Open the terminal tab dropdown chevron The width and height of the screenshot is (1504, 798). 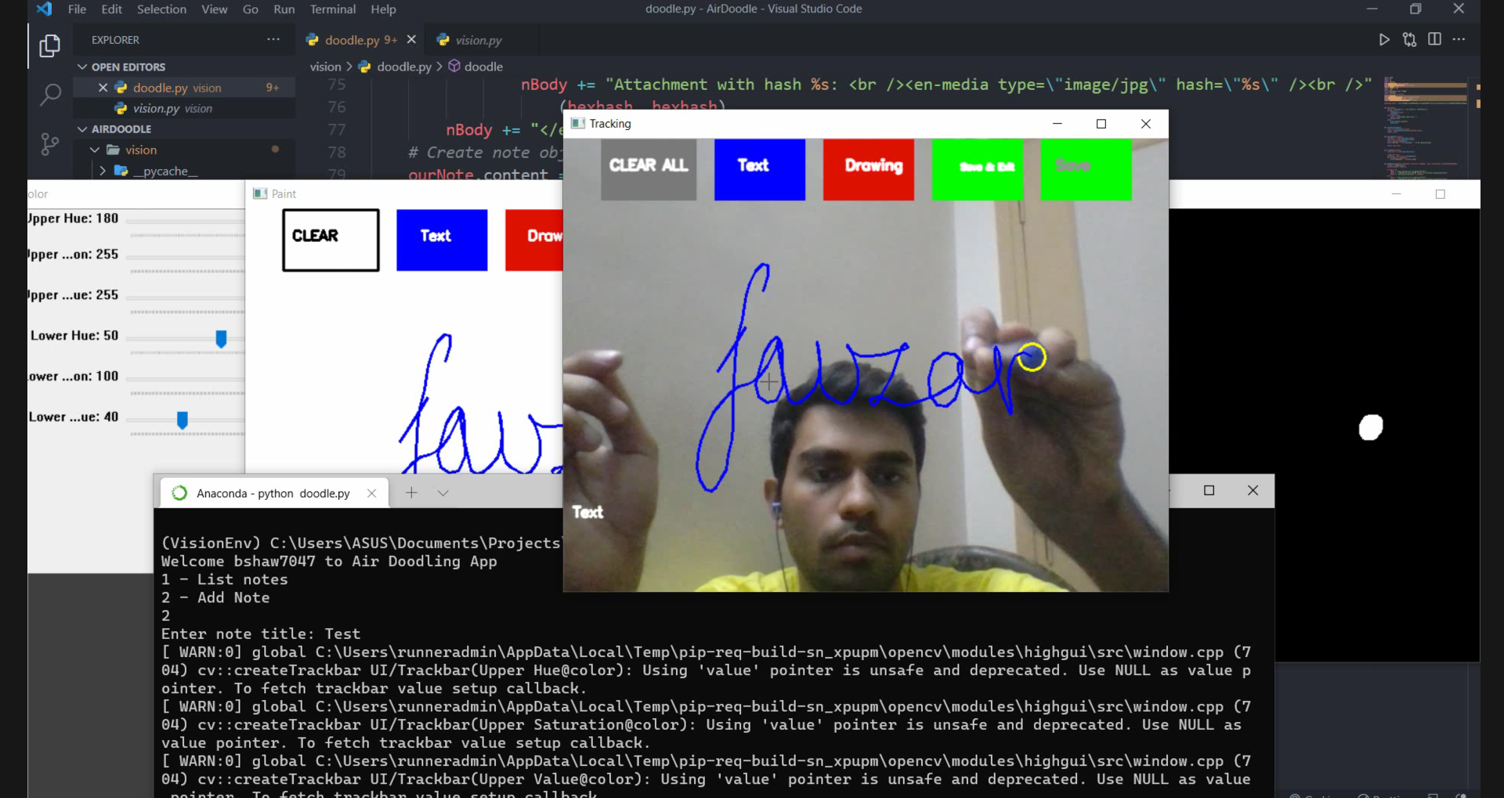[443, 493]
